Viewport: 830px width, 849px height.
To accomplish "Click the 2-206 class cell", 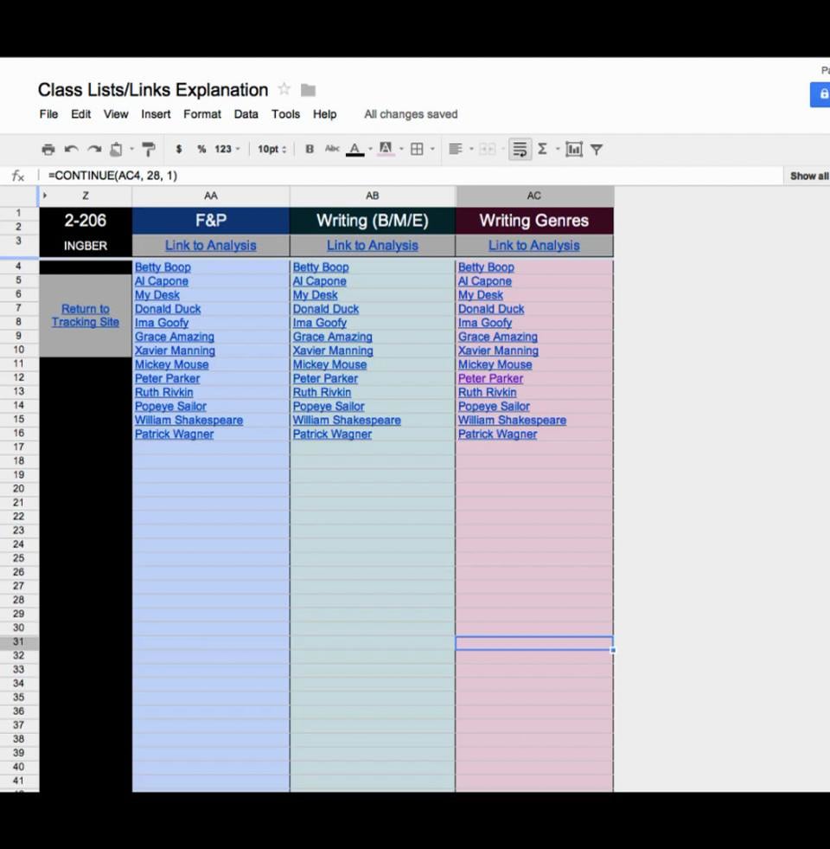I will (86, 221).
